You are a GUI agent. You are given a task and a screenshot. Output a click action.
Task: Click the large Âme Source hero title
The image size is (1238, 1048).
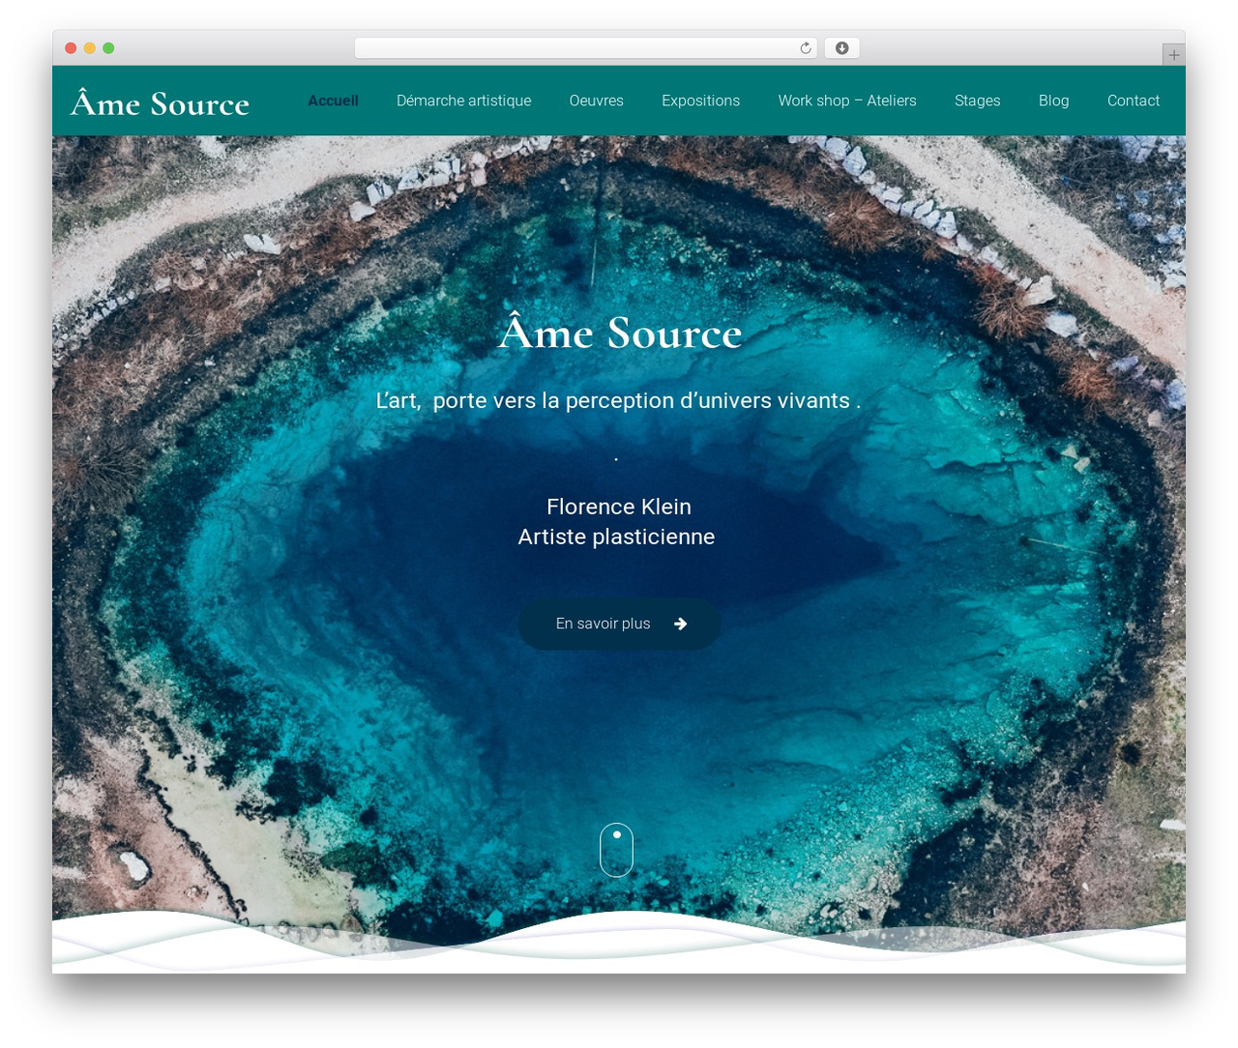tap(620, 333)
